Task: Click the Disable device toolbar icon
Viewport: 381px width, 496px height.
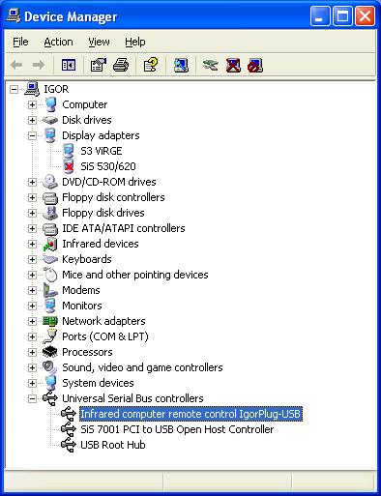Action: [255, 66]
